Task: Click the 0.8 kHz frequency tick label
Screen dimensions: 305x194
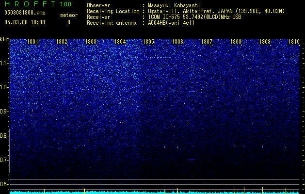Action: pyautogui.click(x=4, y=136)
